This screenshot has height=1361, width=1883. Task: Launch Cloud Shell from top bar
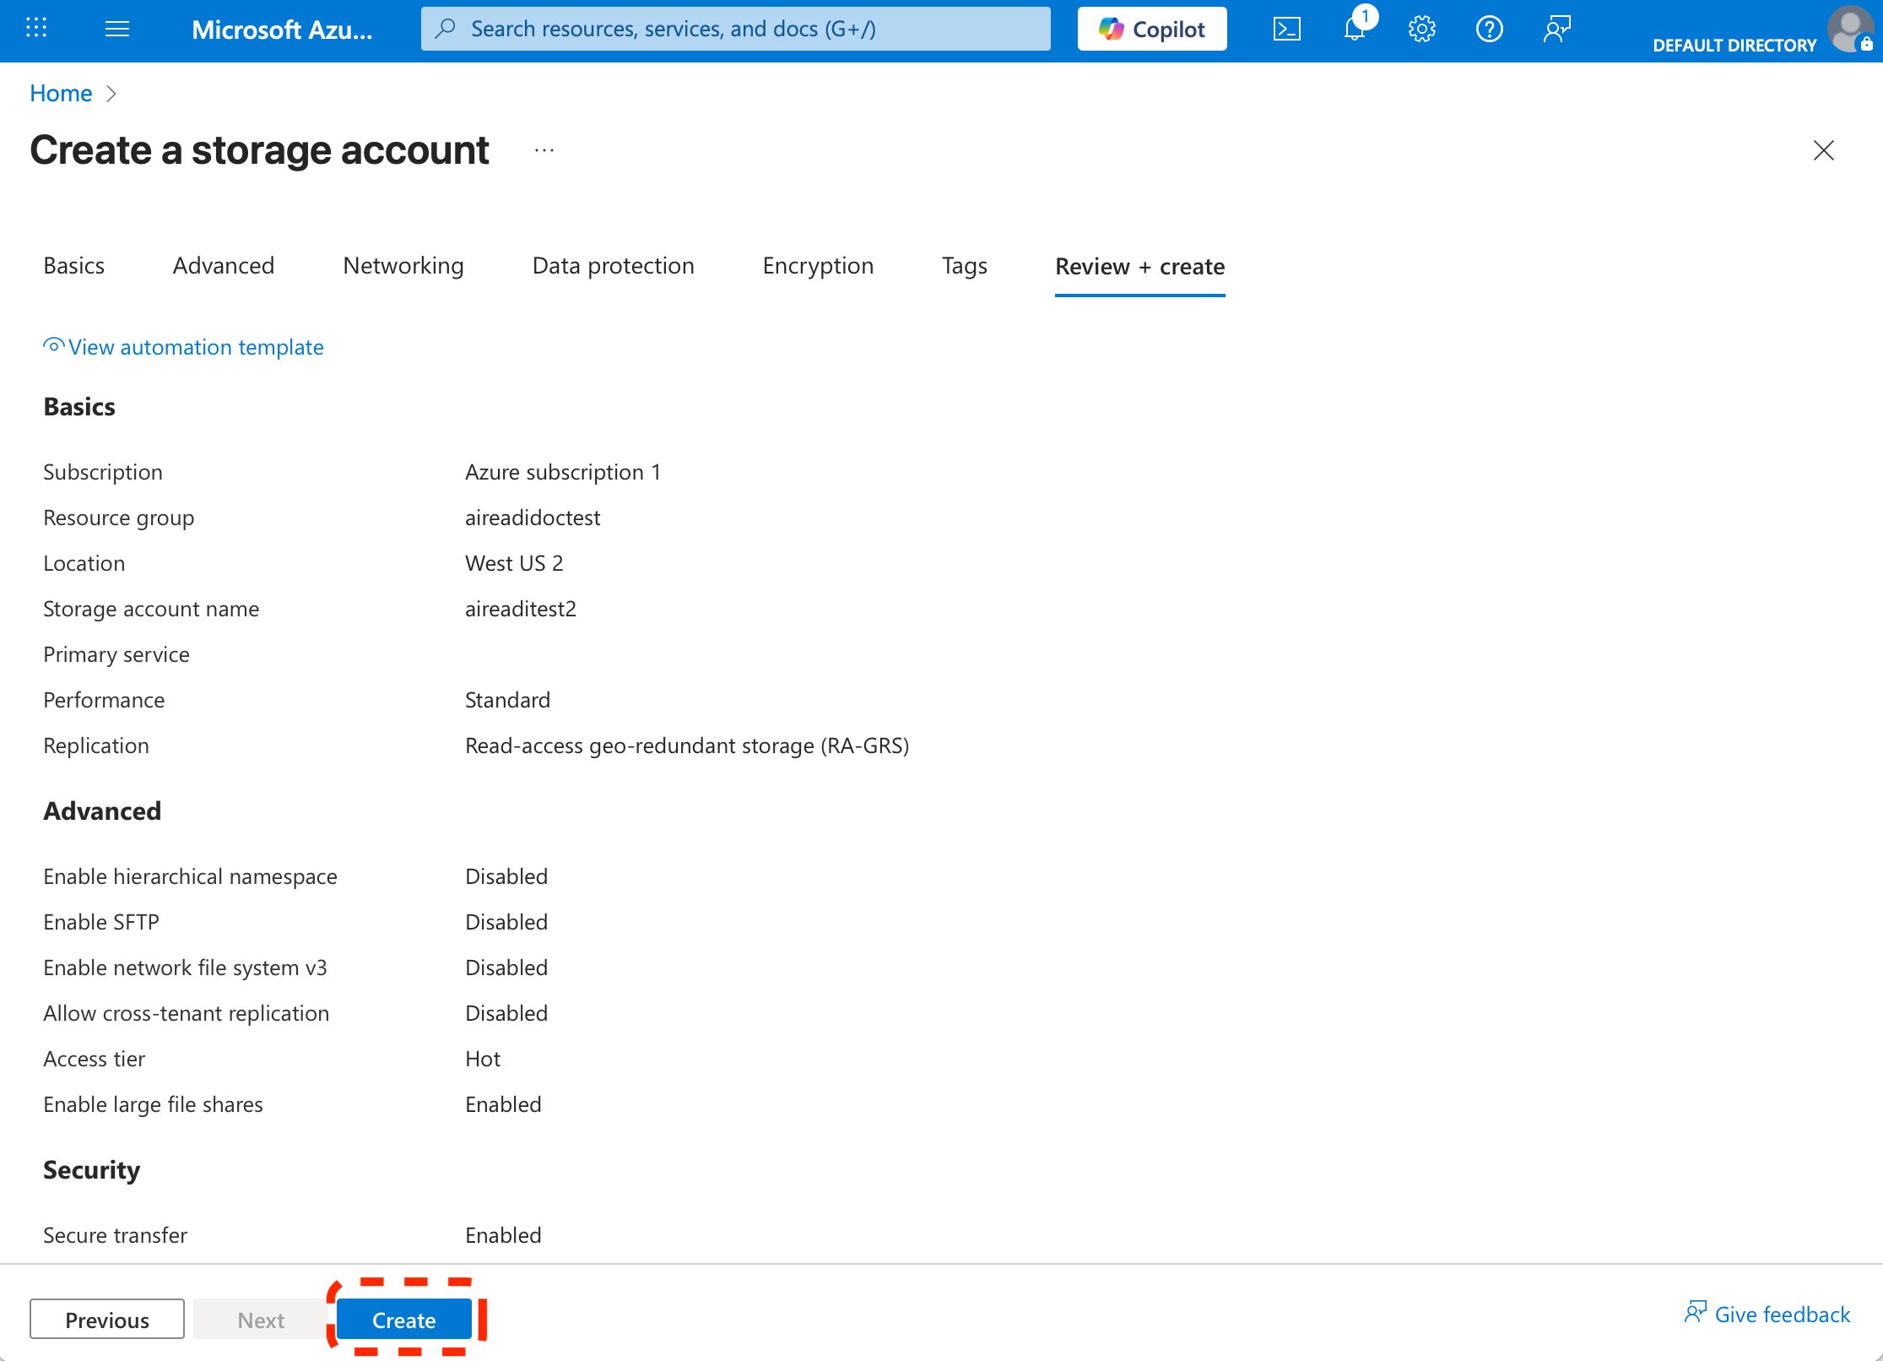[x=1286, y=30]
